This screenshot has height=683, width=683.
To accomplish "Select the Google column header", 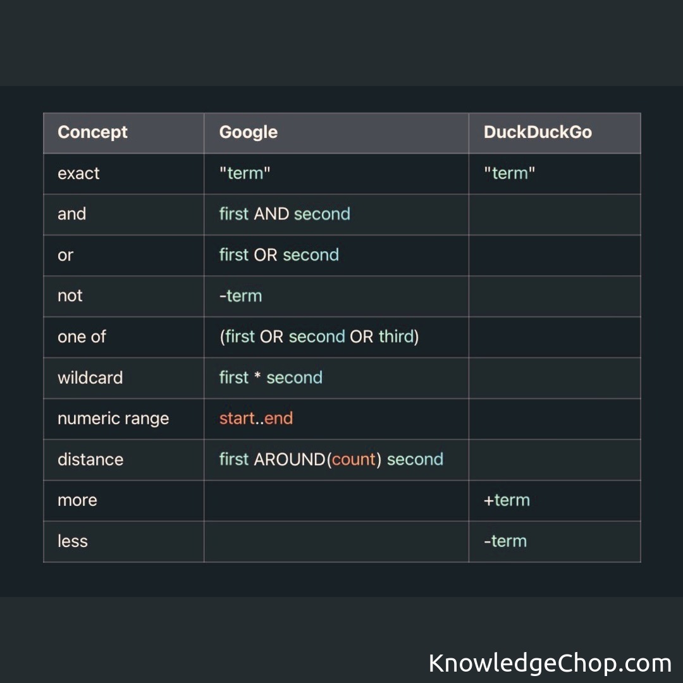I will point(248,132).
